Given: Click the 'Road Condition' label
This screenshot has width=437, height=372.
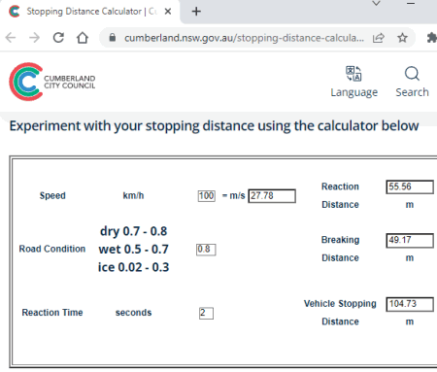Looking at the screenshot, I should (52, 249).
